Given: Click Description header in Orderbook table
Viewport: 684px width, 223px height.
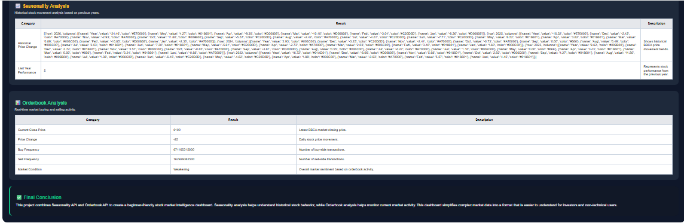Looking at the screenshot, I should pyautogui.click(x=484, y=119).
